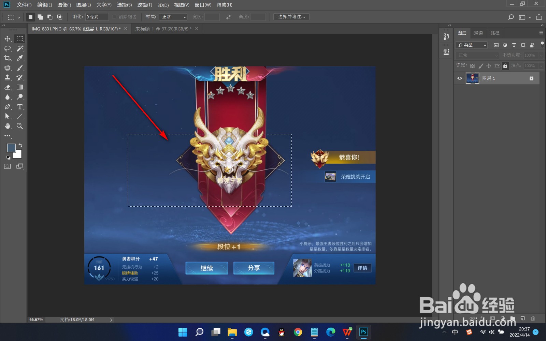Select the Magic Wand tool
Image resolution: width=546 pixels, height=341 pixels.
pos(20,48)
